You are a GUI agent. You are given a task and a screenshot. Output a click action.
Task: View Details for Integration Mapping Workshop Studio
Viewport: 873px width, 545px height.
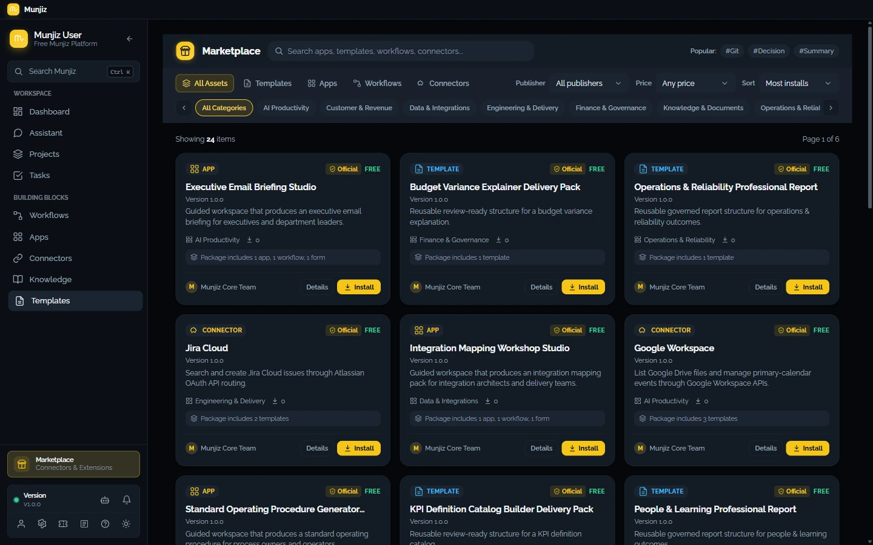(x=541, y=448)
